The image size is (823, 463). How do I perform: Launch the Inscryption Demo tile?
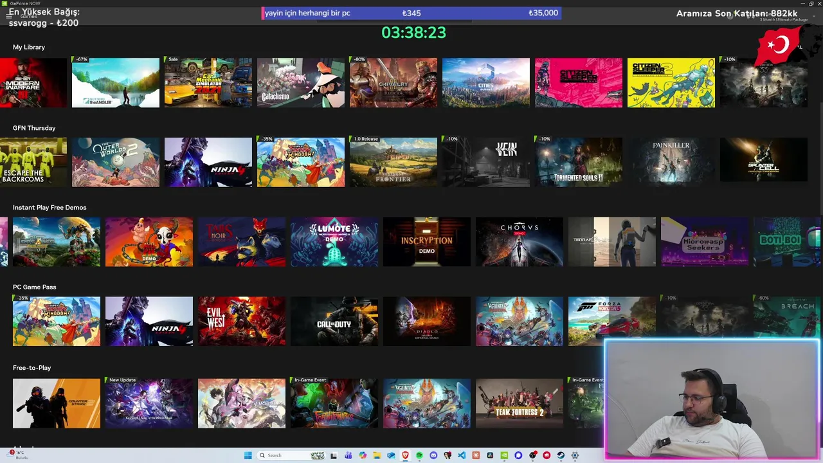[x=427, y=242]
